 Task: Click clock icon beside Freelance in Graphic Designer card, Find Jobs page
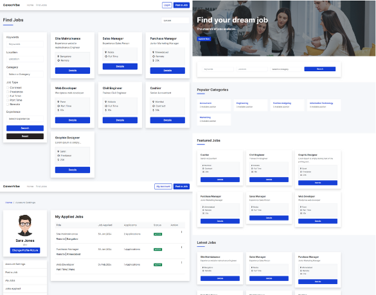58,155
